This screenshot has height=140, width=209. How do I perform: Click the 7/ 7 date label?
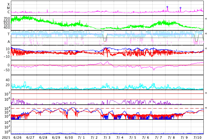point(158,138)
